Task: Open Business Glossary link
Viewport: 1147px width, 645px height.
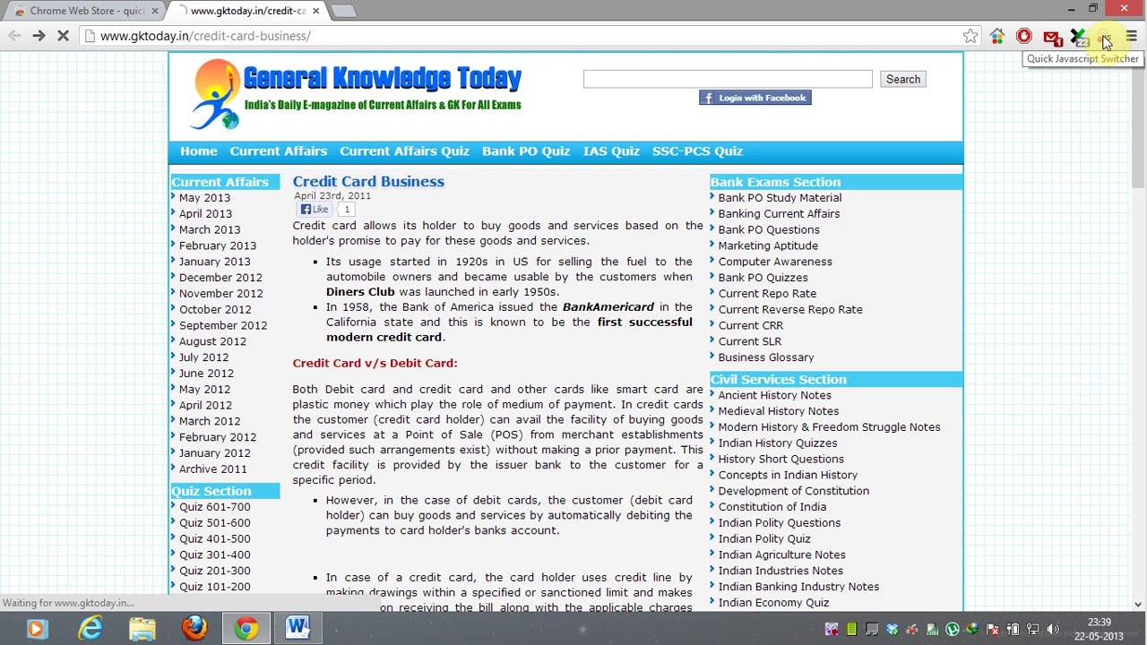Action: [766, 357]
